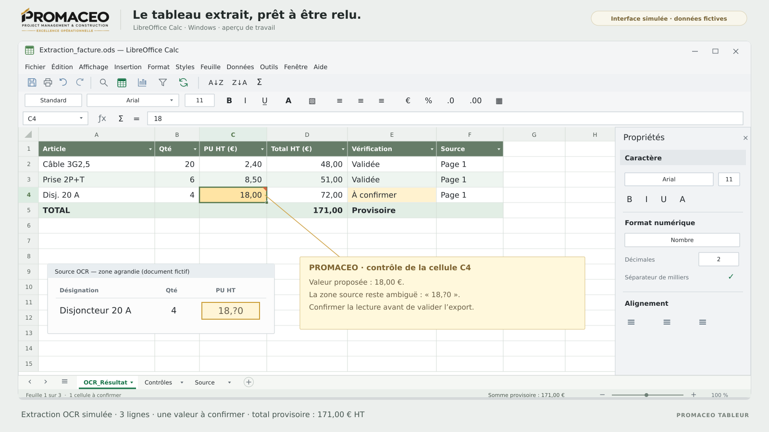
Task: Click the Standard paragraph style box
Action: pos(53,100)
